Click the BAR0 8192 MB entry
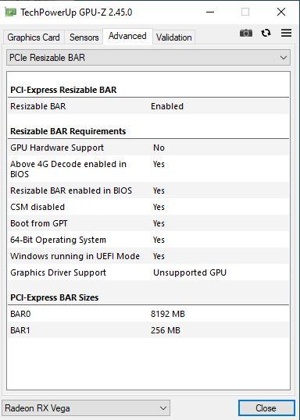 tap(148, 314)
